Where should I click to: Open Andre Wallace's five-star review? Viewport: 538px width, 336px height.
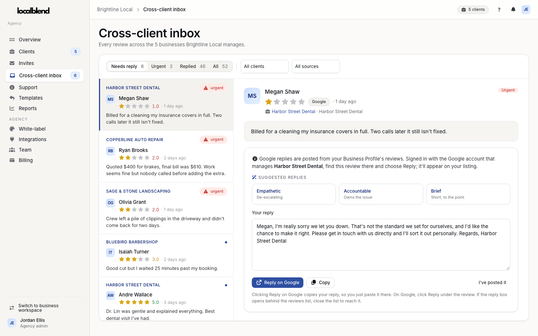click(166, 299)
